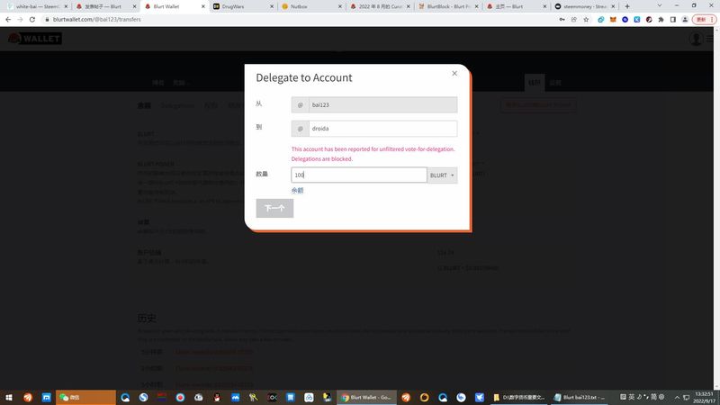Click the 余额 balance link
The image size is (720, 405).
297,191
